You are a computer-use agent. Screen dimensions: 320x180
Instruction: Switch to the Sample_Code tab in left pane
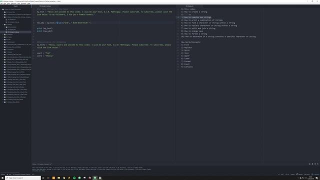pyautogui.click(x=45, y=6)
